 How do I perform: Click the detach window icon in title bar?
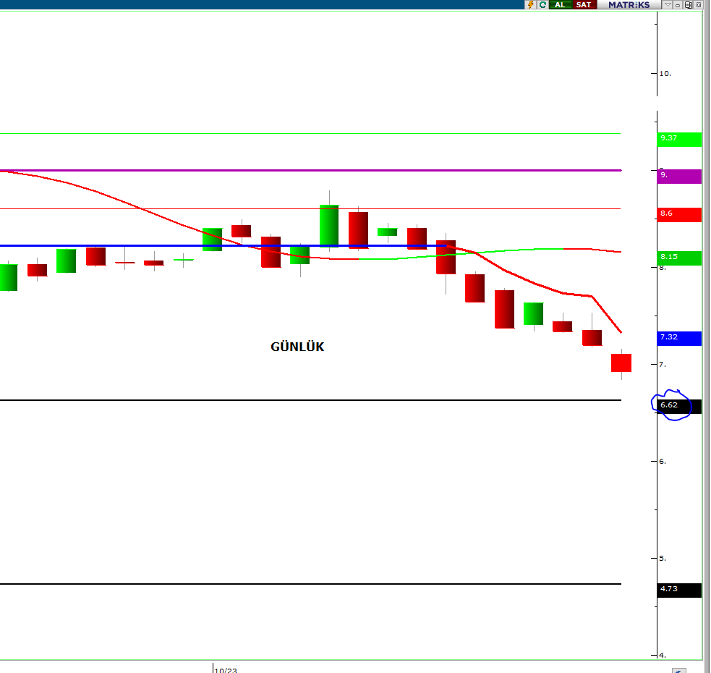tap(689, 4)
